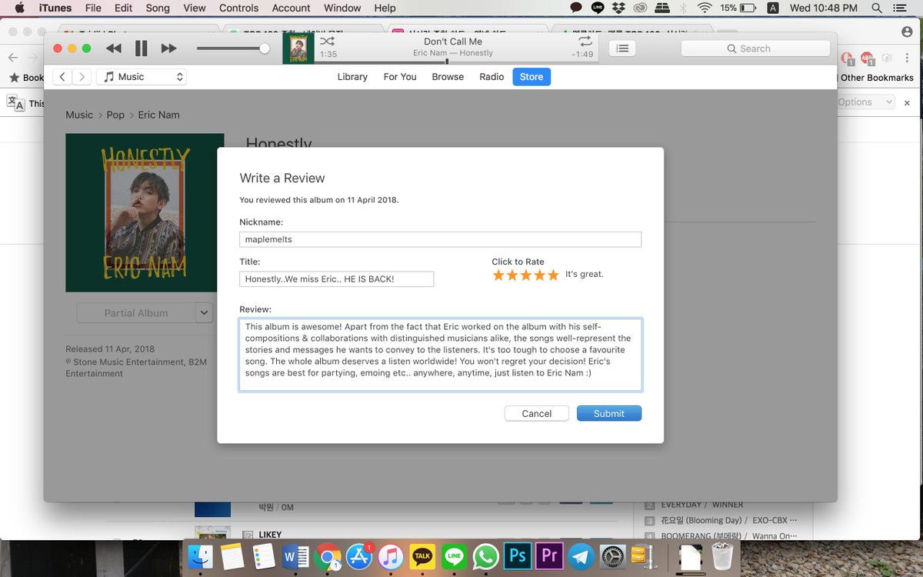Open the File menu
This screenshot has width=923, height=577.
tap(93, 8)
